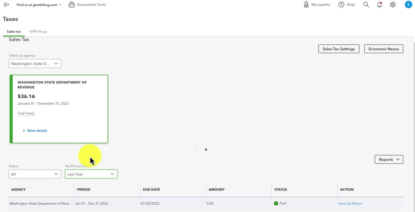The height and width of the screenshot is (212, 415).
Task: Open notifications bell icon
Action: [379, 5]
